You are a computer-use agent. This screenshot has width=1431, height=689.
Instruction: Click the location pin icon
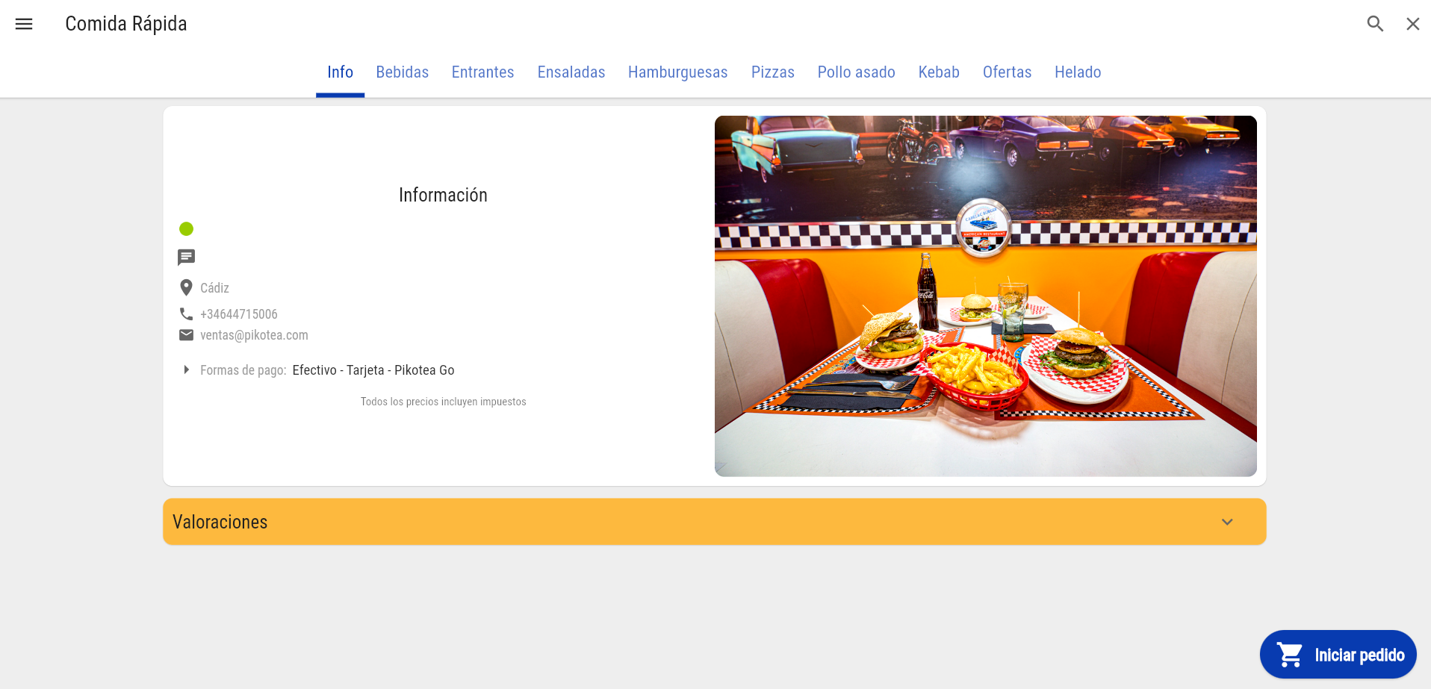tap(186, 287)
